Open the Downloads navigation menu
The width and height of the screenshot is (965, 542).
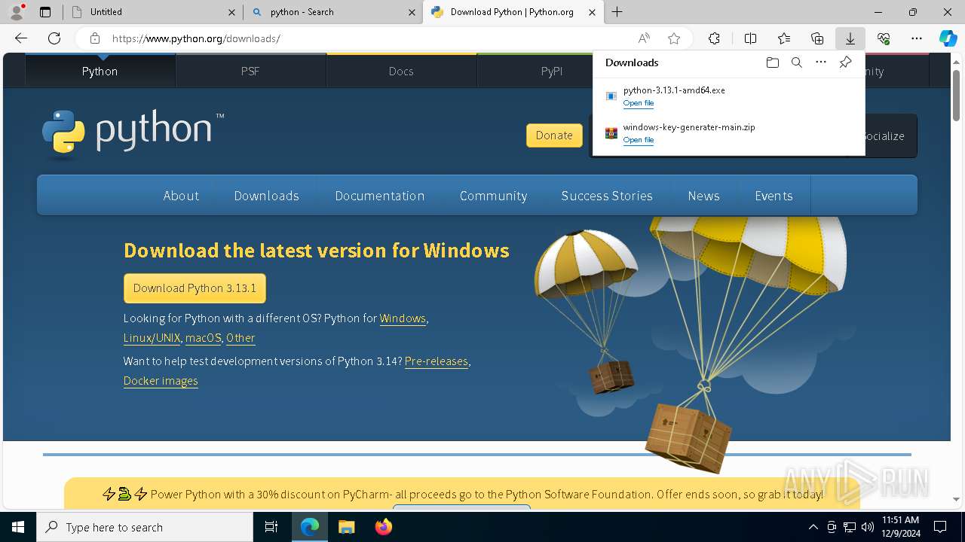coord(266,196)
